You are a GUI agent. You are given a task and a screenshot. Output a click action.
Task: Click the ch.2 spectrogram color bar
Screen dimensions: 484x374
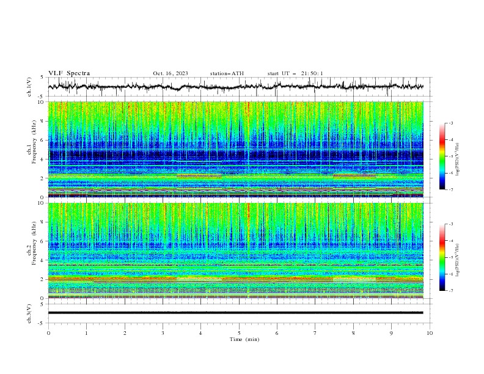tap(442, 257)
